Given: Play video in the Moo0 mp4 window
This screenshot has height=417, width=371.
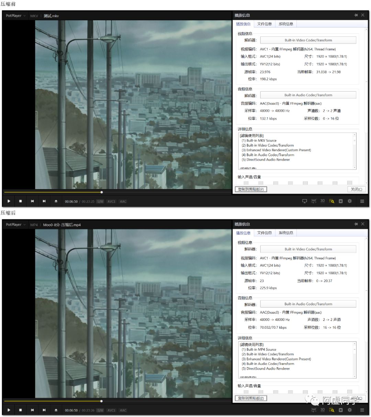Looking at the screenshot, I should click(x=9, y=410).
